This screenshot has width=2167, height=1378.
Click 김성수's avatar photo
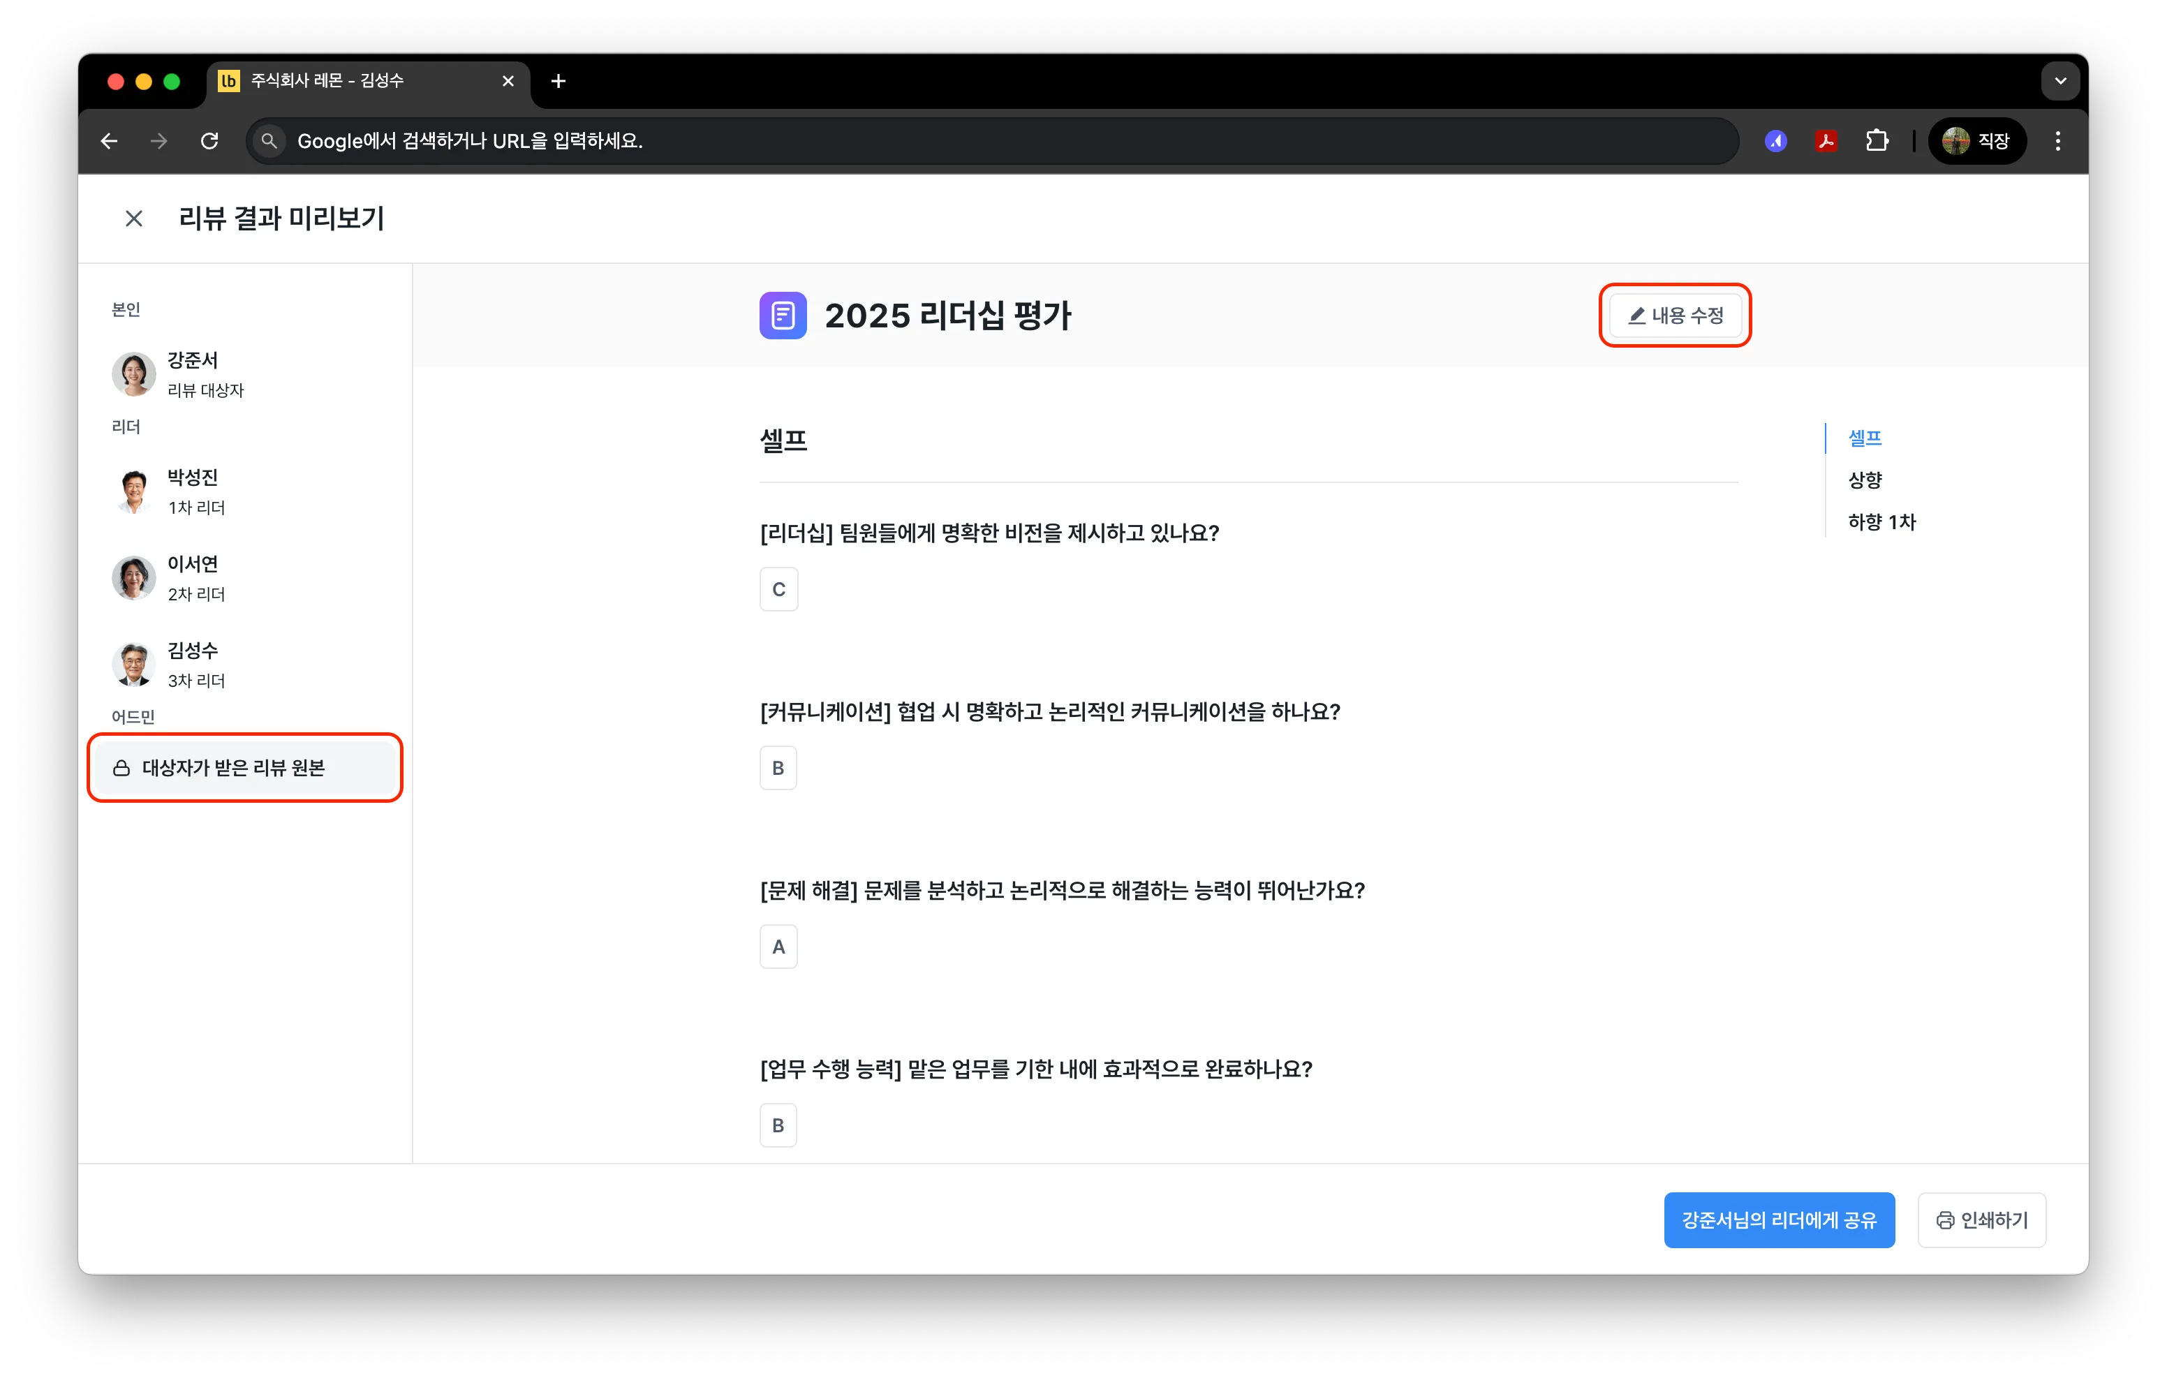tap(133, 665)
